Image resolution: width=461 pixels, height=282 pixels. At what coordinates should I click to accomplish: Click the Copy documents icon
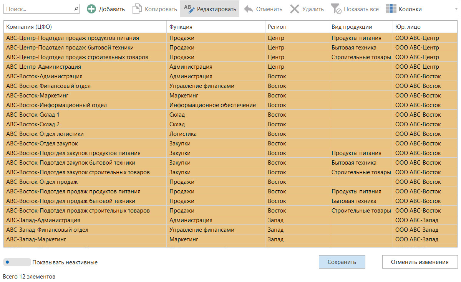click(x=137, y=9)
